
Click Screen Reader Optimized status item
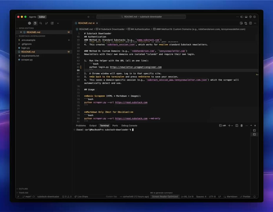pyautogui.click(x=165, y=197)
